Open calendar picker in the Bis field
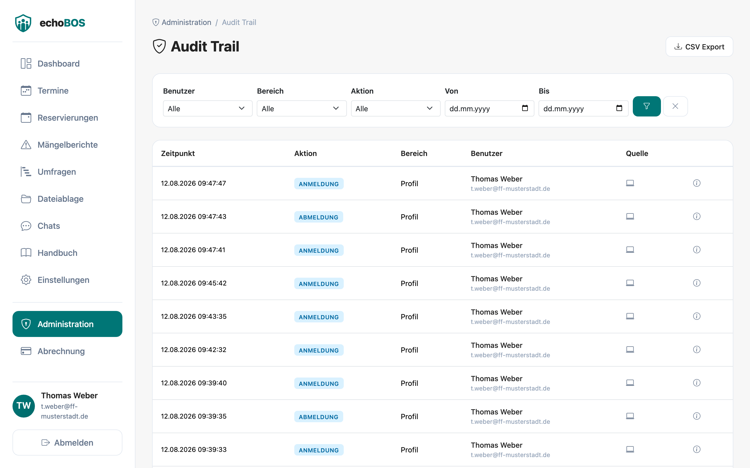This screenshot has height=468, width=750. [x=619, y=108]
